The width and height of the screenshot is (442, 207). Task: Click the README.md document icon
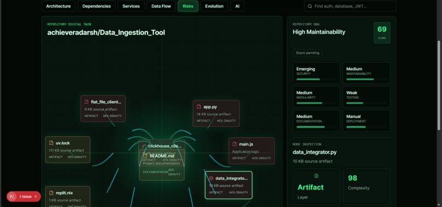[145, 156]
